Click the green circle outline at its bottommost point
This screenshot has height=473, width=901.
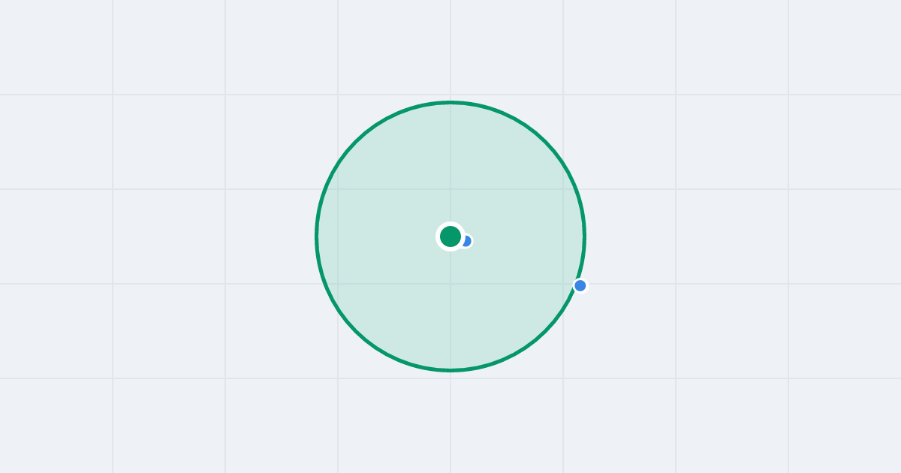[450, 370]
